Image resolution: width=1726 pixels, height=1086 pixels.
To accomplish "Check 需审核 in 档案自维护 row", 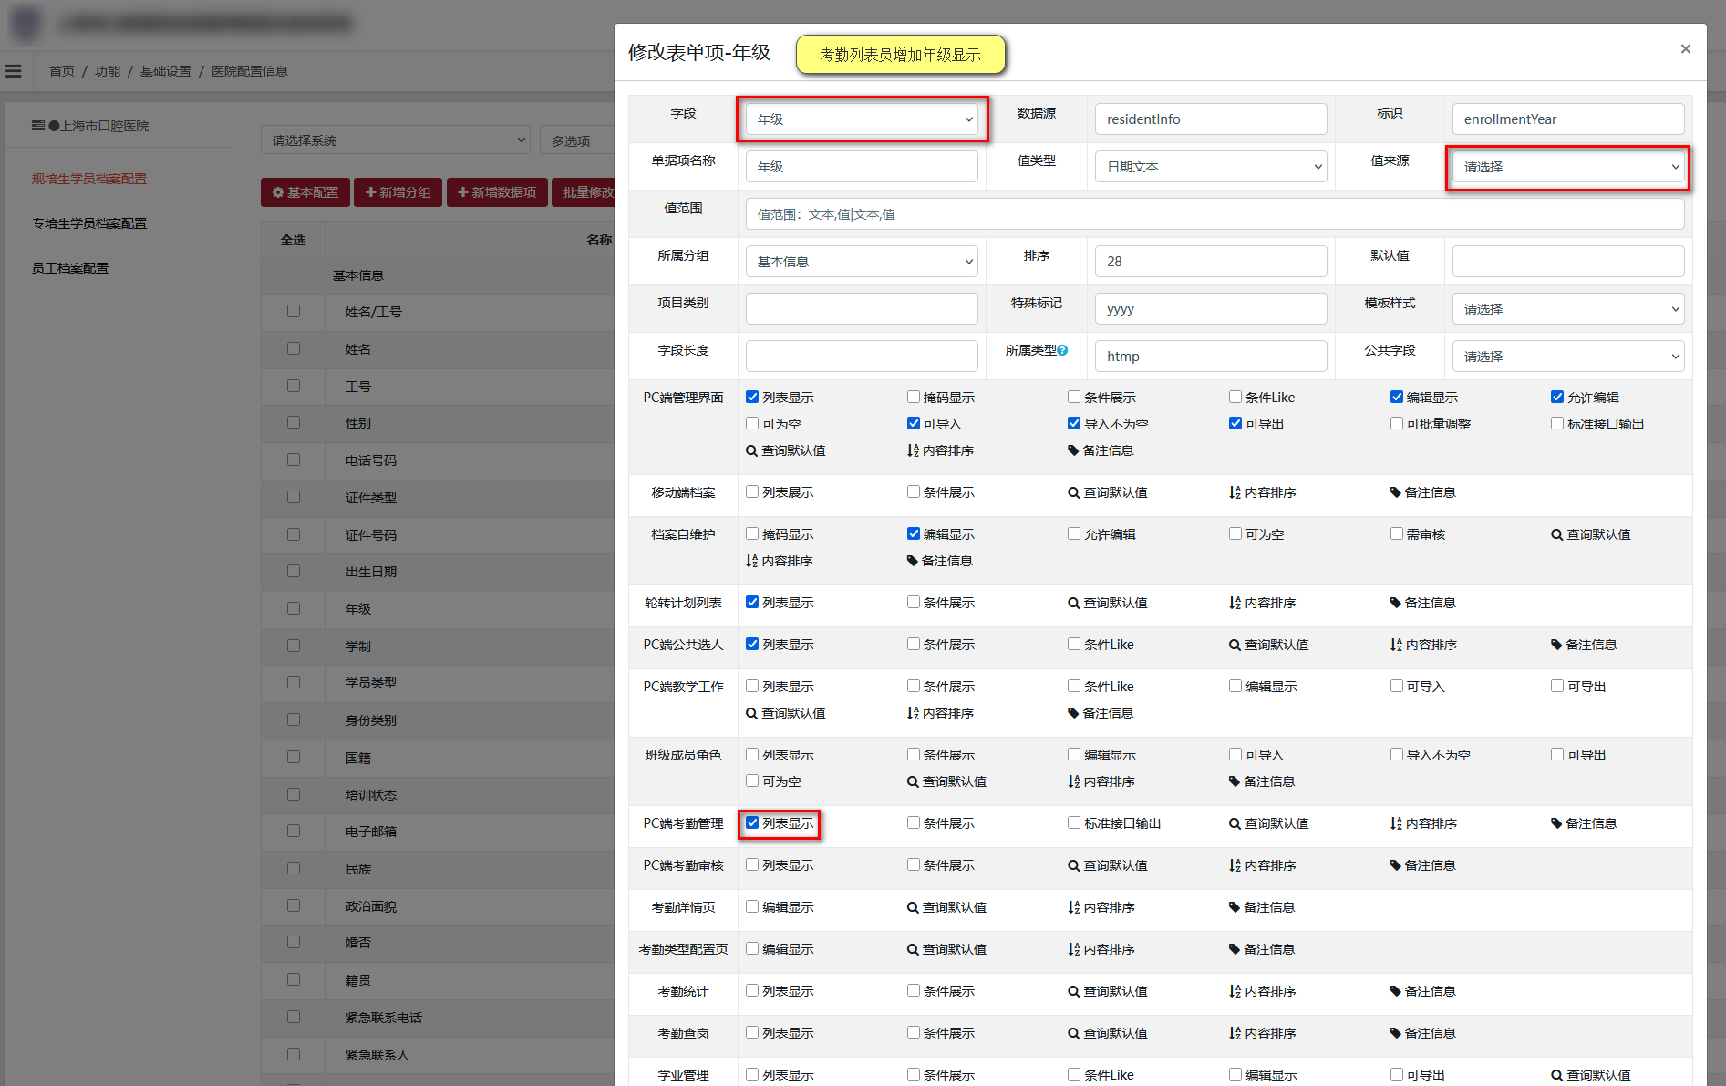I will click(x=1397, y=533).
